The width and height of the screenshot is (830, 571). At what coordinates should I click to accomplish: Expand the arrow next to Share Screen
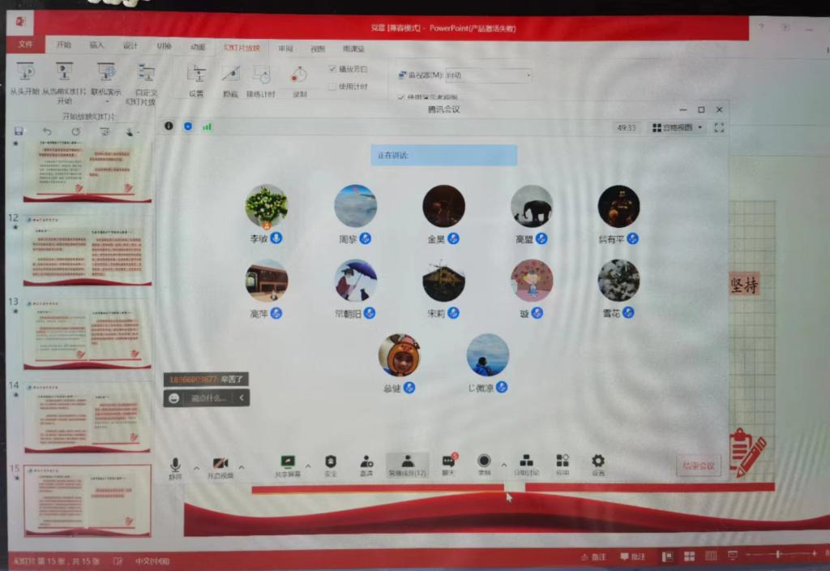click(308, 466)
